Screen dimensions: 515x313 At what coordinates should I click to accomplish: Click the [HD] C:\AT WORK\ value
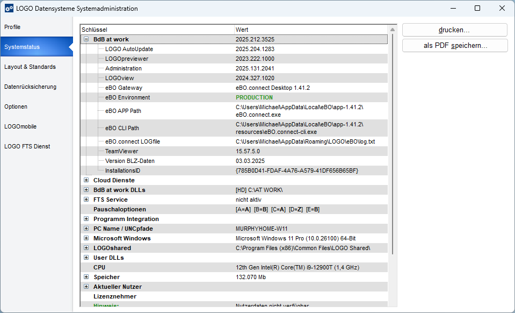pyautogui.click(x=259, y=190)
